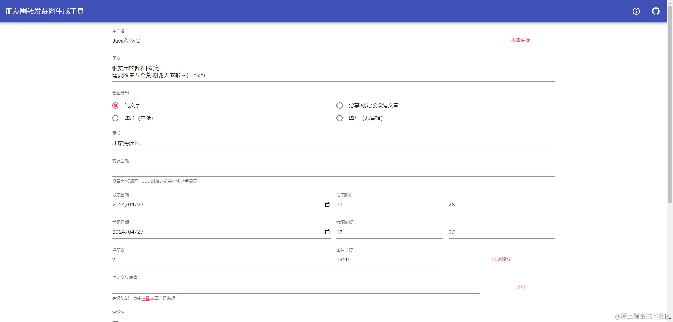The height and width of the screenshot is (322, 673).
Task: Click the 自动设定 button
Action: [x=502, y=259]
